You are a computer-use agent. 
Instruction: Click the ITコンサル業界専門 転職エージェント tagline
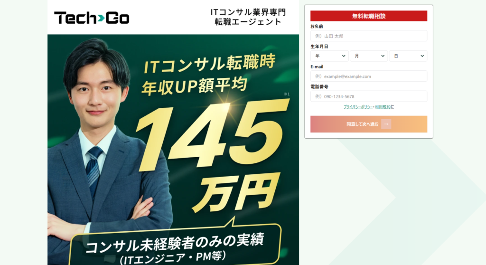coord(248,17)
